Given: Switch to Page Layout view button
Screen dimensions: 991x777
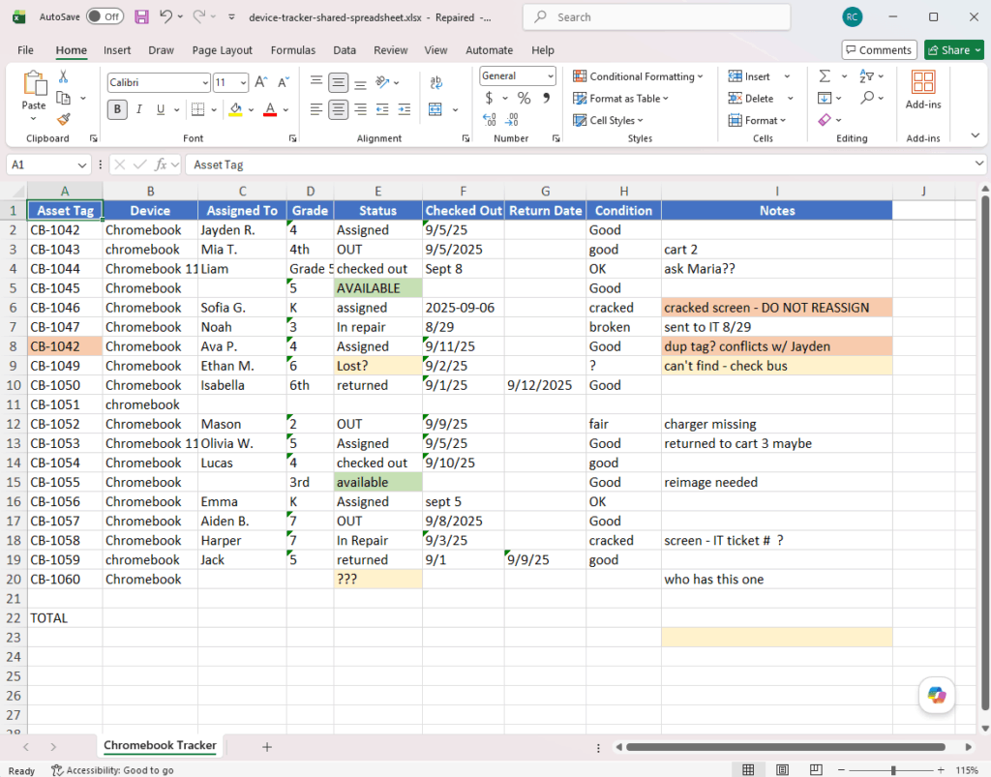Looking at the screenshot, I should (782, 769).
